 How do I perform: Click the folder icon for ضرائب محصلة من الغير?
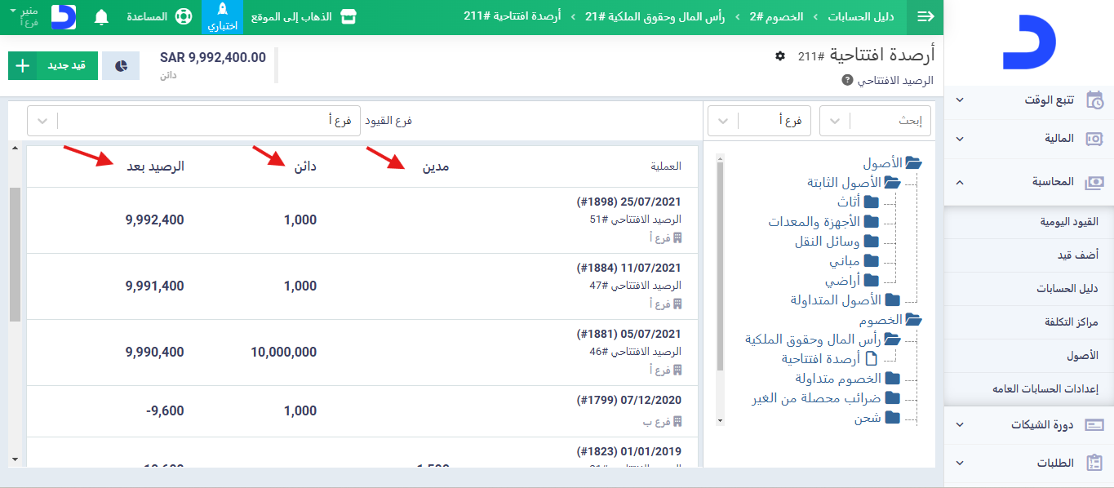[892, 398]
